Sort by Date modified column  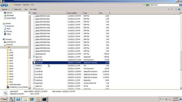75,13
